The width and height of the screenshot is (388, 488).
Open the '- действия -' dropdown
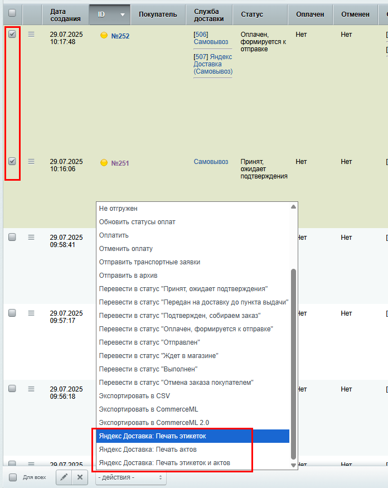click(x=130, y=477)
